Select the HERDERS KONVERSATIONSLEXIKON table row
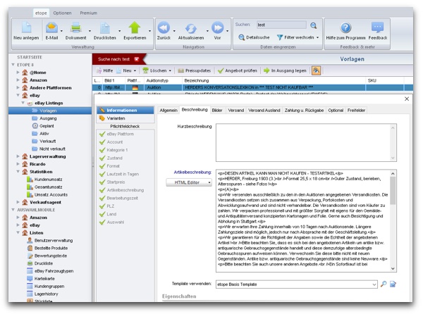 [x=252, y=87]
